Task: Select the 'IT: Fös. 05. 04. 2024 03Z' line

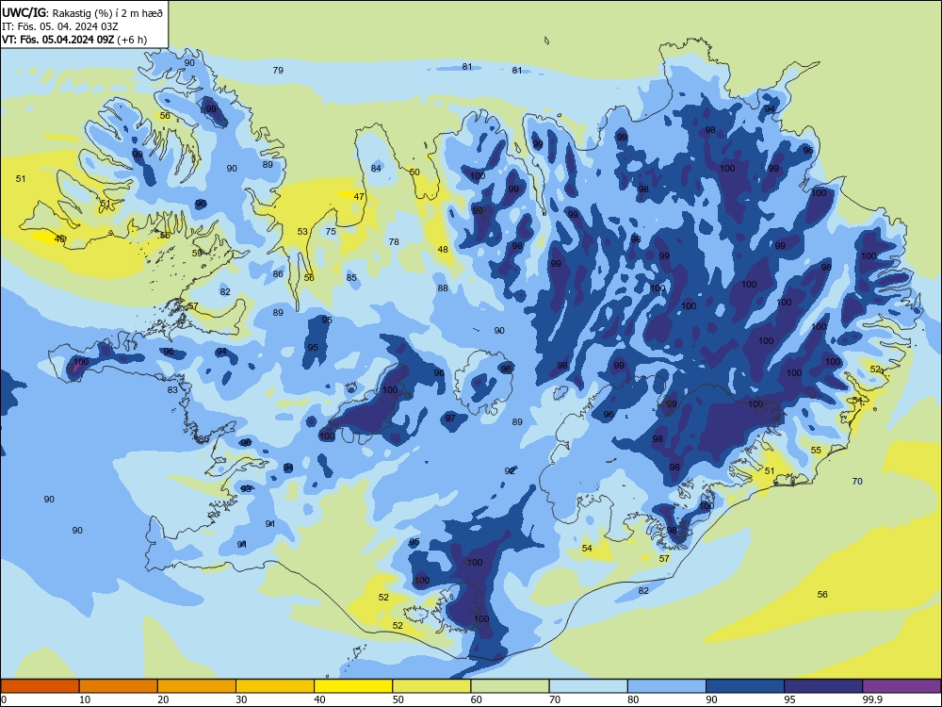Action: [59, 26]
